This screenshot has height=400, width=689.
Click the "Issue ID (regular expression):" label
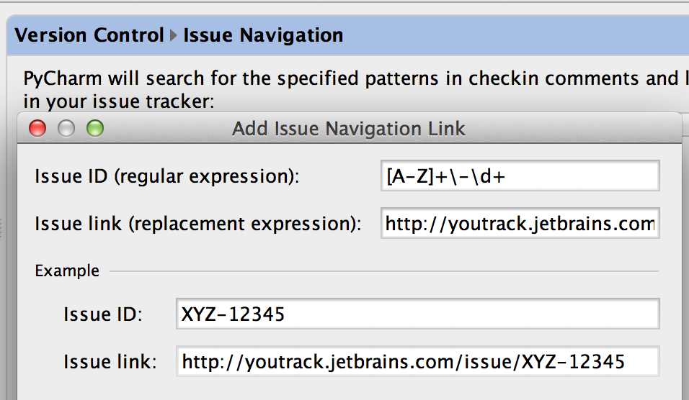click(x=167, y=176)
